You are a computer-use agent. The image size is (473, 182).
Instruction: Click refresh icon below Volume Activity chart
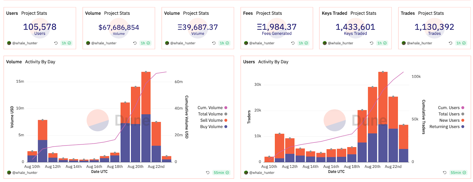pos(208,173)
